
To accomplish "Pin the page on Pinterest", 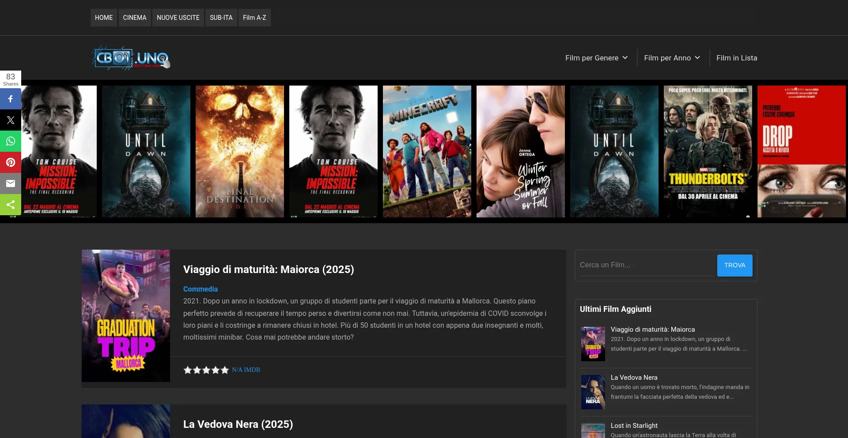I will point(11,162).
